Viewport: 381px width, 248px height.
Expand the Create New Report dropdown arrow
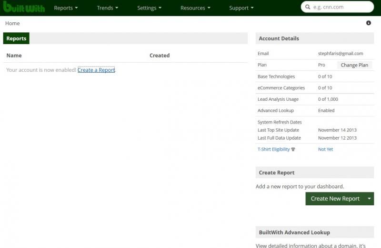pyautogui.click(x=370, y=199)
